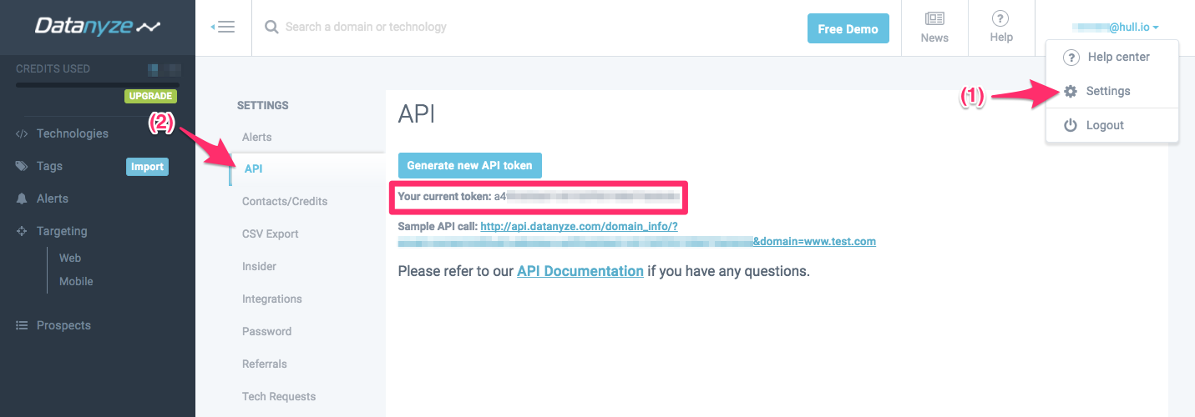Click the SETTINGS heading text
The width and height of the screenshot is (1195, 417).
[263, 105]
